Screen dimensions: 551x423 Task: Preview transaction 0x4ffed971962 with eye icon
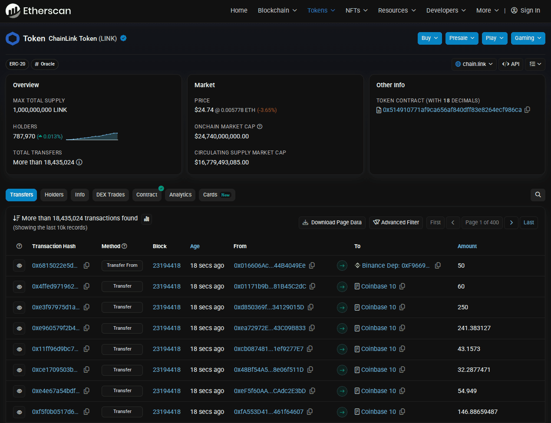click(x=19, y=286)
